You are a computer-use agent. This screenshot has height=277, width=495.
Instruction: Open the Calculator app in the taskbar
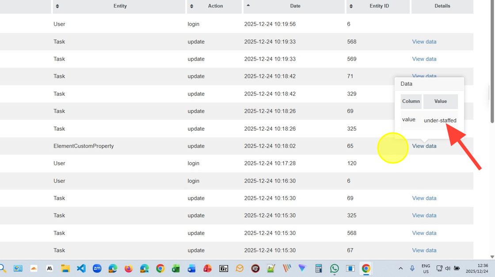point(319,268)
